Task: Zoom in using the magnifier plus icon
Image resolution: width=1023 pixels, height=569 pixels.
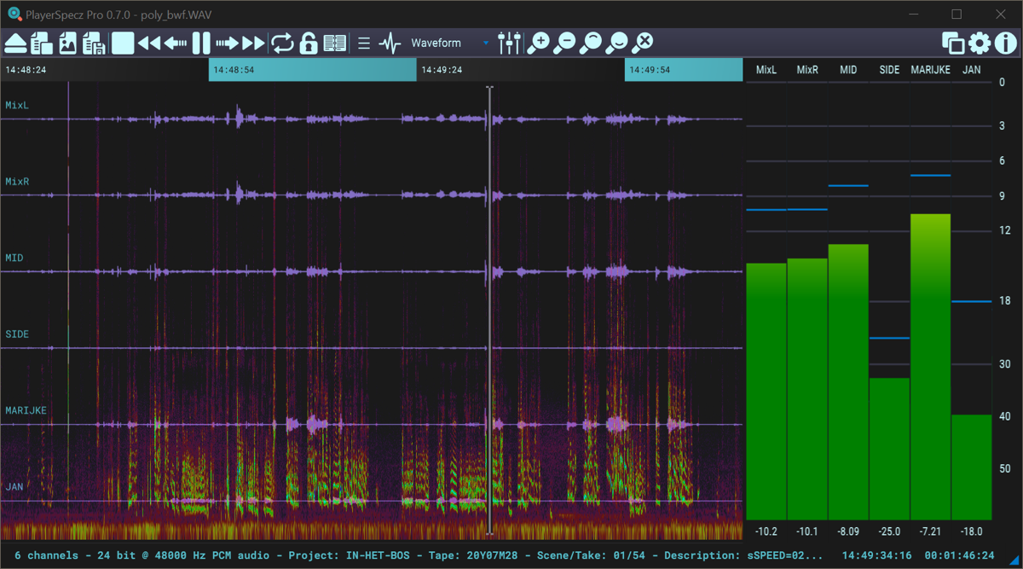Action: click(539, 42)
